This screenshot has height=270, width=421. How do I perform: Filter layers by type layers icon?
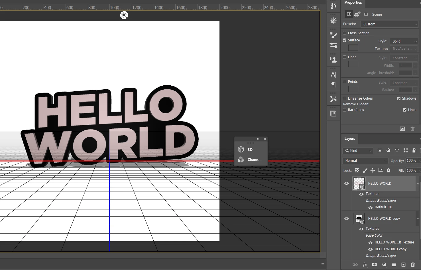tap(397, 150)
